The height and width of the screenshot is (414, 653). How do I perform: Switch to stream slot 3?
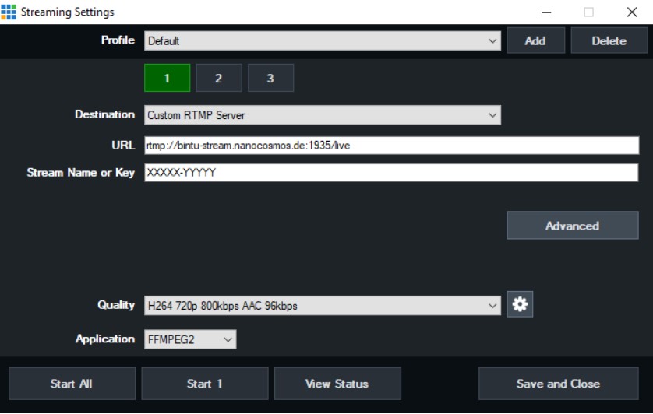(x=270, y=78)
